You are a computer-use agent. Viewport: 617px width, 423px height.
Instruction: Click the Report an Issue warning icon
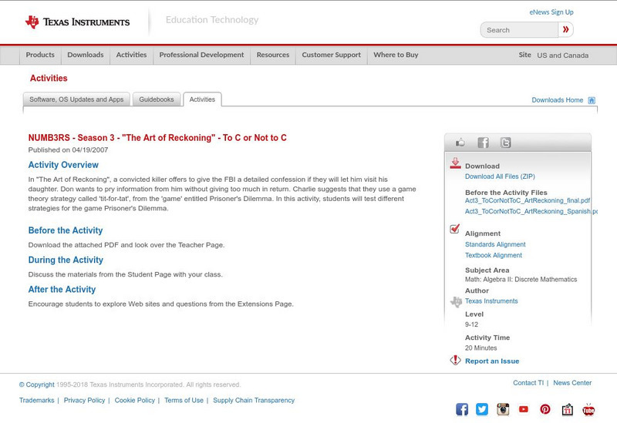pos(455,360)
